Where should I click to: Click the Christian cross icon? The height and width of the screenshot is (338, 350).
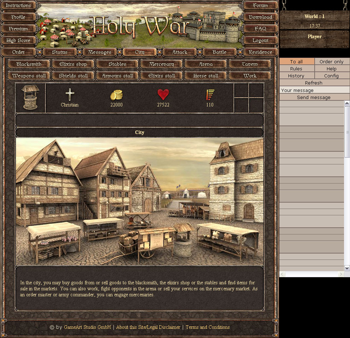(x=70, y=95)
